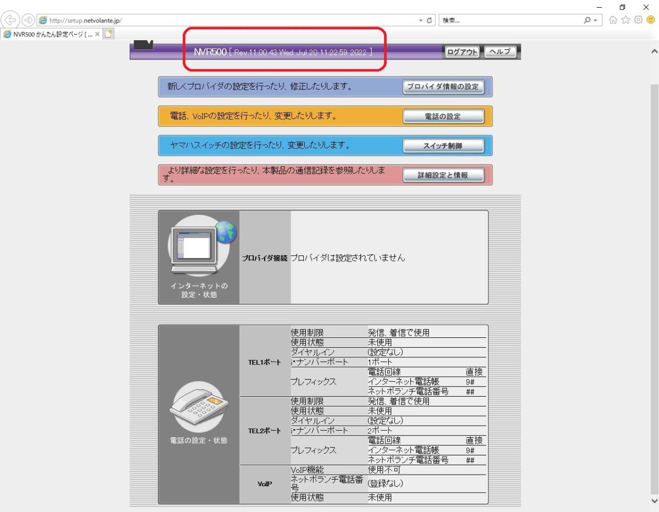This screenshot has height=512, width=659.
Task: Click the Home icon in the browser toolbar
Action: (x=613, y=19)
